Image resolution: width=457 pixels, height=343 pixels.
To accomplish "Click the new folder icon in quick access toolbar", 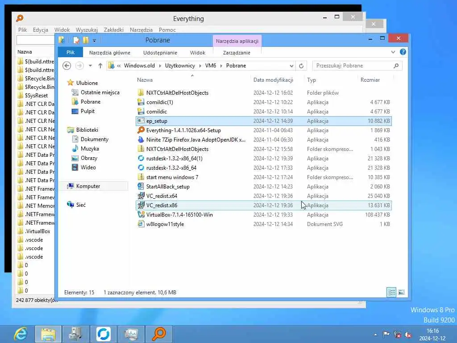I will (x=86, y=40).
